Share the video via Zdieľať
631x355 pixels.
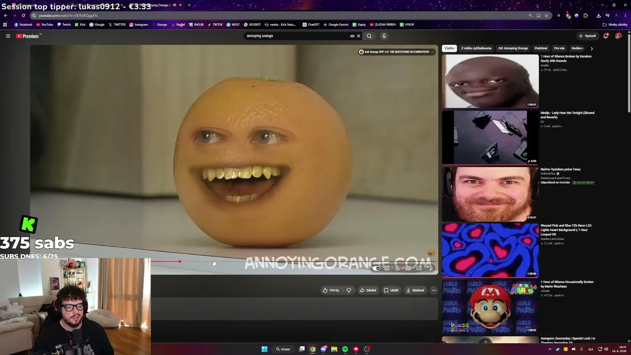[x=368, y=290]
